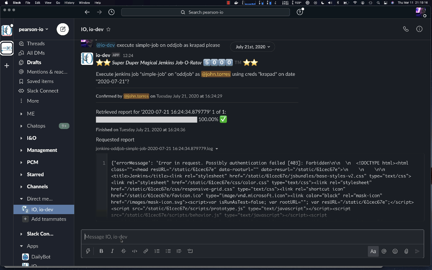Insert a code block in composer
Viewport: 432px width, 270px height.
click(x=190, y=251)
